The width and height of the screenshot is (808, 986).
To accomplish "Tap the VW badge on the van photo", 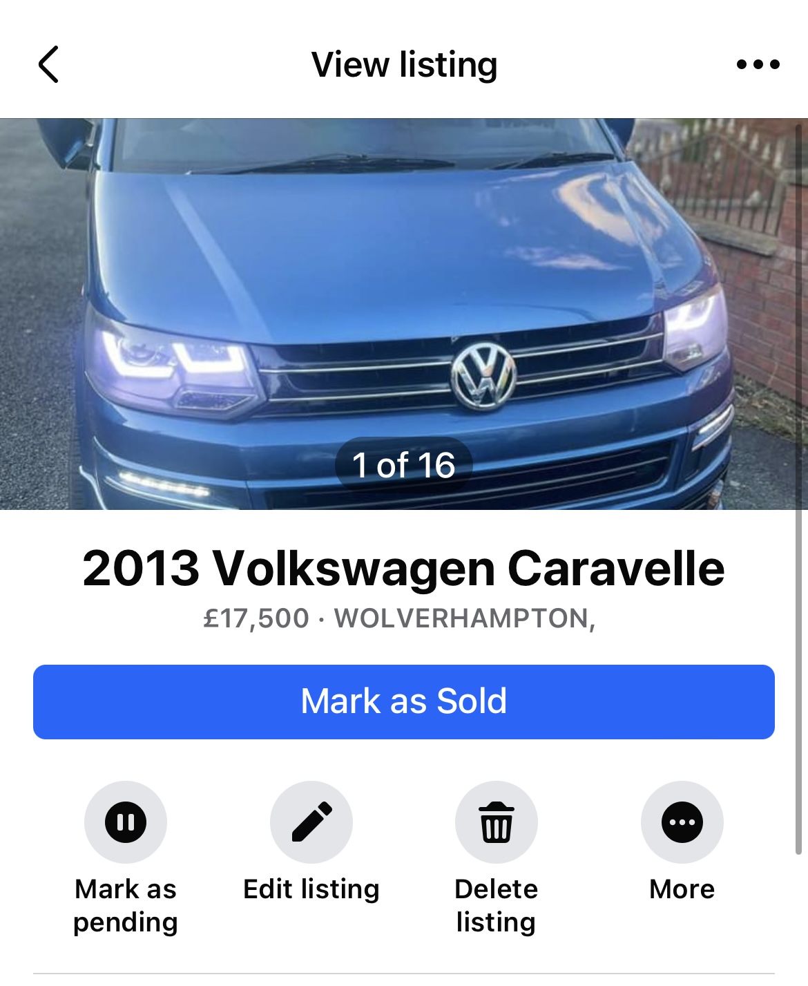I will pos(484,376).
